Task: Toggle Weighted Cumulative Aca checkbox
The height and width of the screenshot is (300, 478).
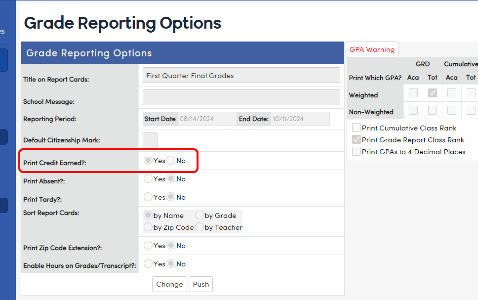Action: tap(452, 93)
